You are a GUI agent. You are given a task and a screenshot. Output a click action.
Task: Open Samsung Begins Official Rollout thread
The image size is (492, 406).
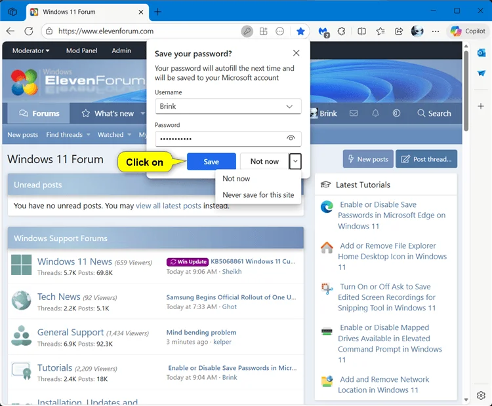pyautogui.click(x=231, y=297)
